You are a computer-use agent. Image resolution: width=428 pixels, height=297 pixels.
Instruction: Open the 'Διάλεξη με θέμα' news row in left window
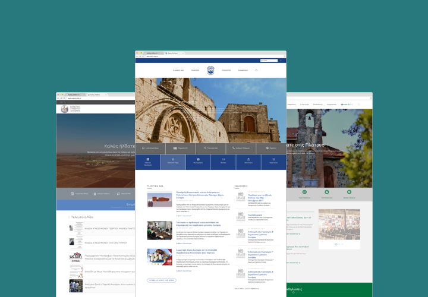(102, 271)
